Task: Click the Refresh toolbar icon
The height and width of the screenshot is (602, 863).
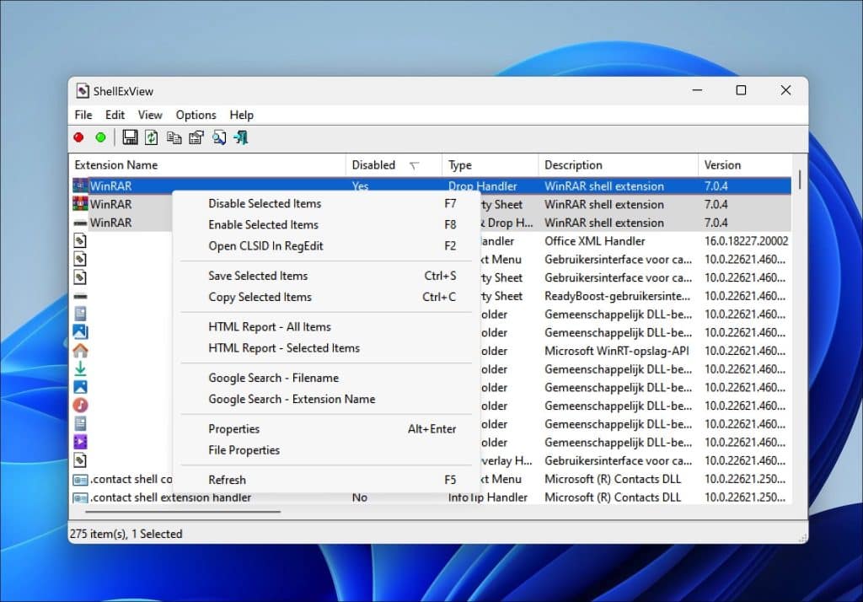Action: pos(152,137)
